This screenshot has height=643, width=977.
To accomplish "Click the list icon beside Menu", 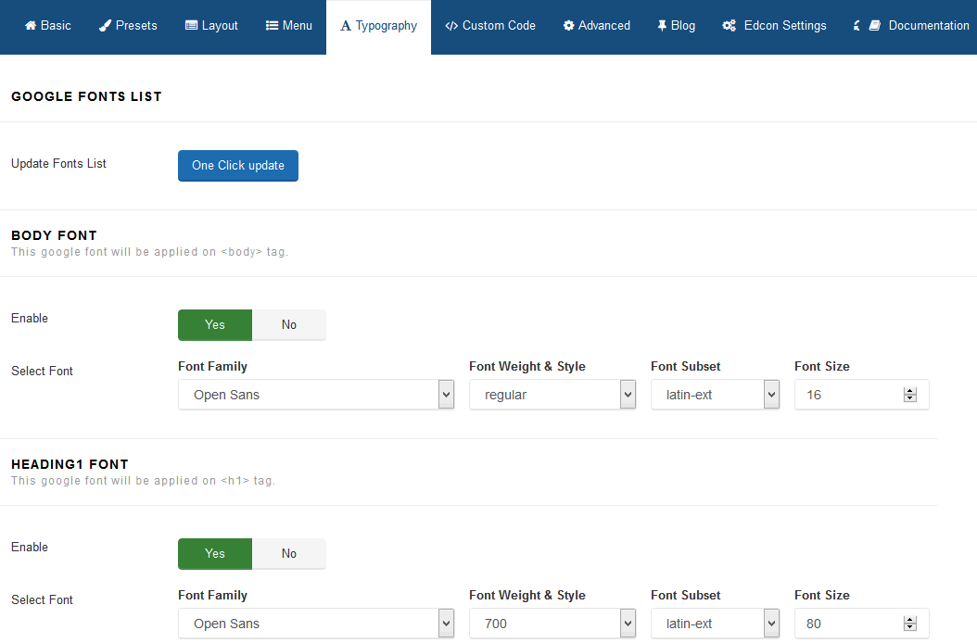I will (x=273, y=26).
